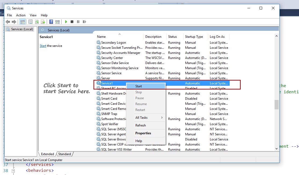This screenshot has width=299, height=175.
Task: Select the Secondary Logon service row
Action: click(163, 42)
